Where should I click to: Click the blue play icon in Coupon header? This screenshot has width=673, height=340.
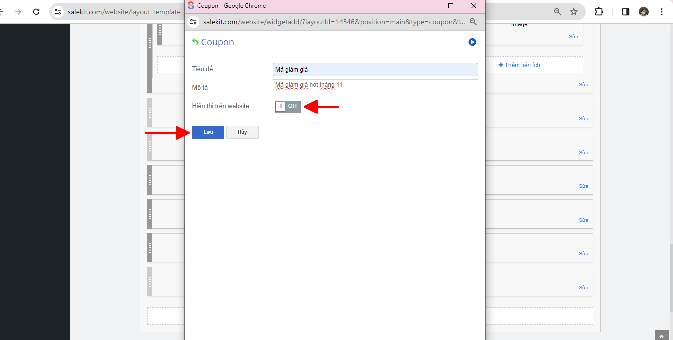pyautogui.click(x=472, y=42)
